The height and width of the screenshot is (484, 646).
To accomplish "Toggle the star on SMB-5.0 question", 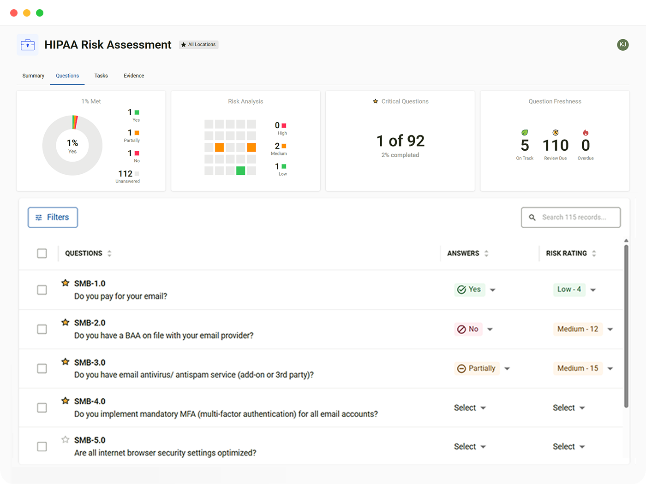I will [66, 440].
